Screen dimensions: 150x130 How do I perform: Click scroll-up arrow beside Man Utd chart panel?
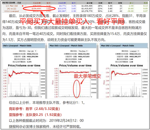[x=46, y=44]
